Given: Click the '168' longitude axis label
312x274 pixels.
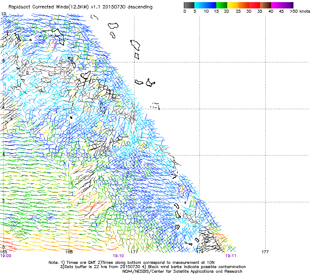Looking at the screenshot, I should [69, 252].
